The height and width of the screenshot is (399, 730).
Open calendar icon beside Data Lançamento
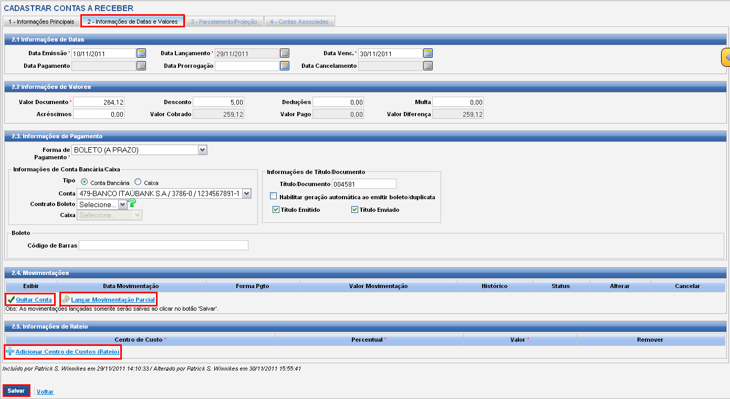[x=285, y=53]
